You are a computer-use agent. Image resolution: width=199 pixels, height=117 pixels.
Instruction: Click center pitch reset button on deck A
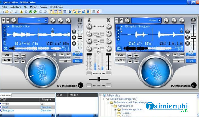74,37
